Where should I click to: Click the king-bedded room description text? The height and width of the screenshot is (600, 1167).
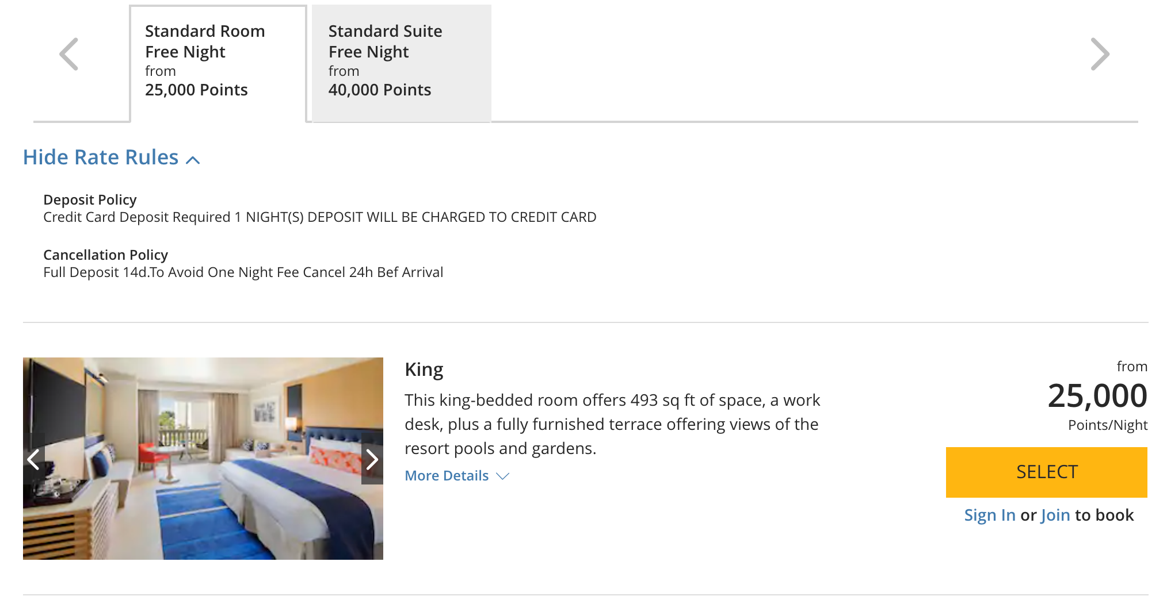(612, 424)
